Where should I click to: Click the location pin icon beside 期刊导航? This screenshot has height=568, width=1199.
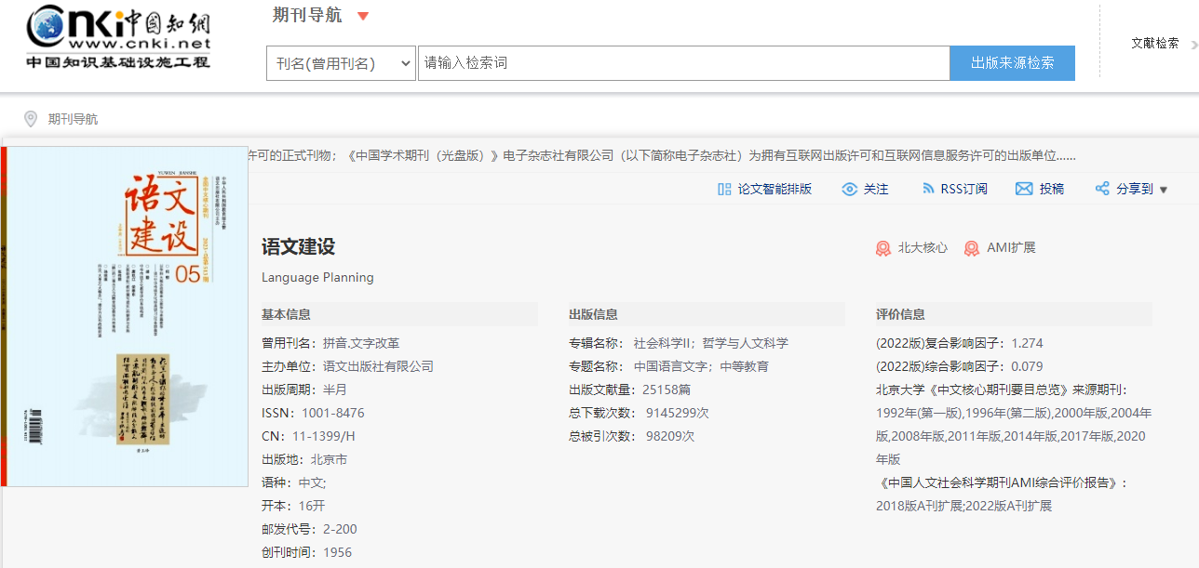31,119
